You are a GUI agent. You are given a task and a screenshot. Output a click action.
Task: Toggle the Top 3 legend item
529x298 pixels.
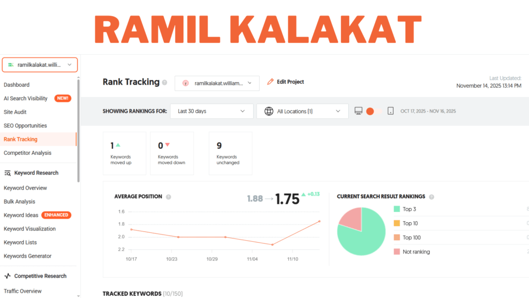[x=397, y=209]
